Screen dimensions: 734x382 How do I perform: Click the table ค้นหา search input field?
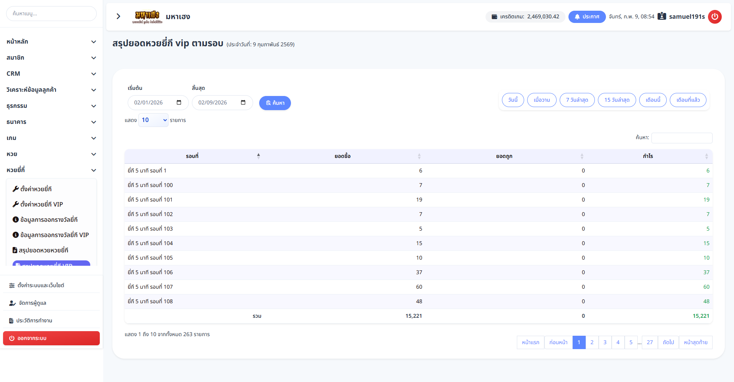click(682, 138)
